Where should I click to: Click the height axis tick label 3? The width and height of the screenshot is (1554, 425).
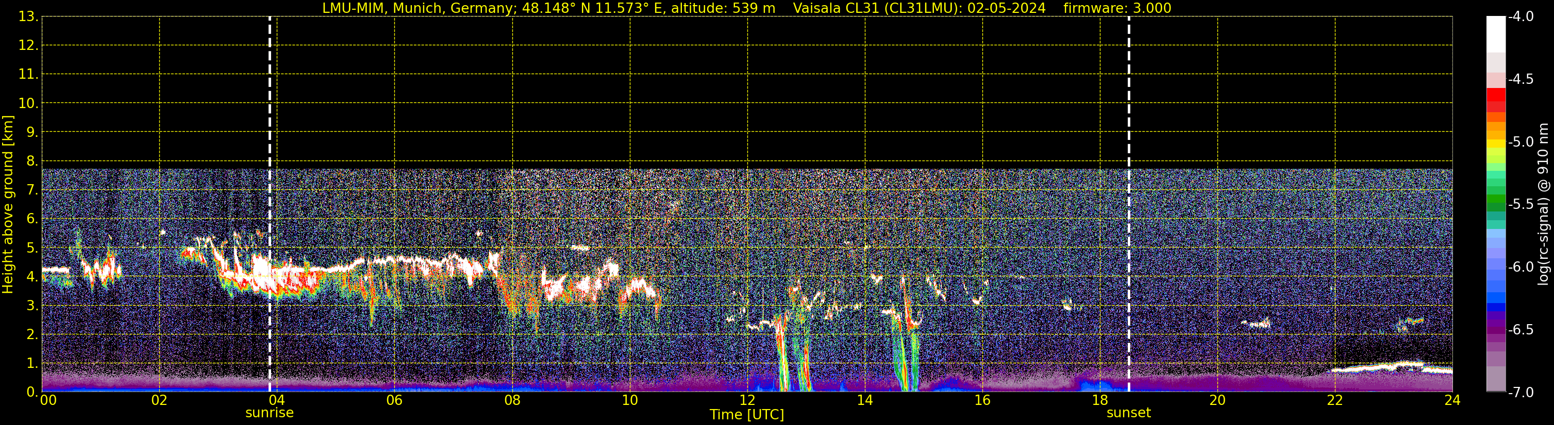pyautogui.click(x=32, y=305)
